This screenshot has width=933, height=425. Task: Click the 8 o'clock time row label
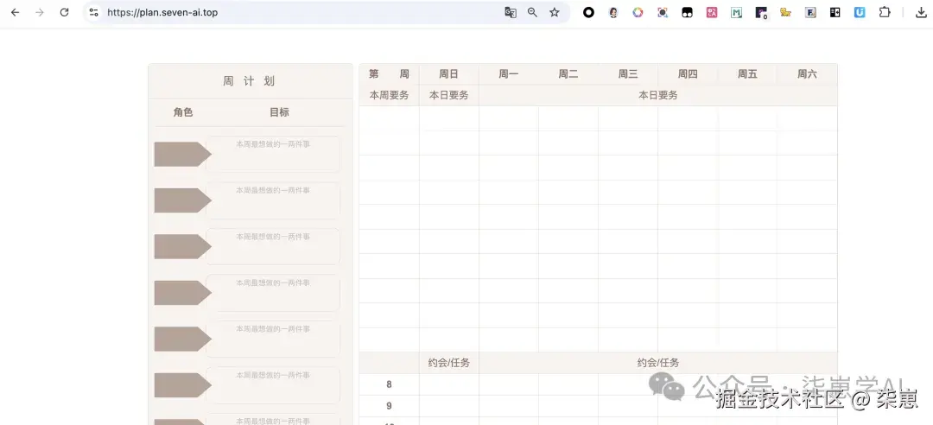pyautogui.click(x=389, y=384)
